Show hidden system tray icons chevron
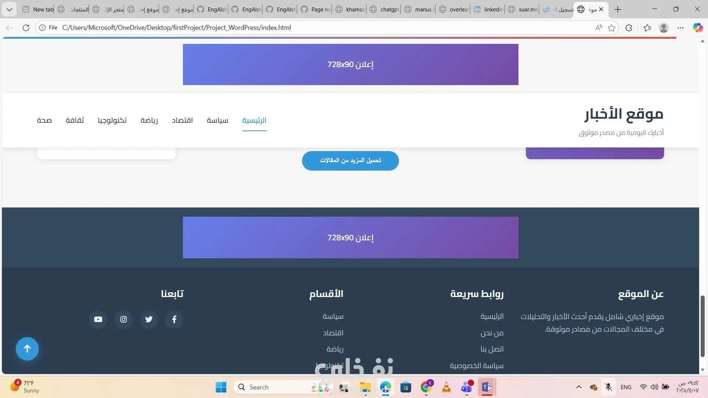 579,387
